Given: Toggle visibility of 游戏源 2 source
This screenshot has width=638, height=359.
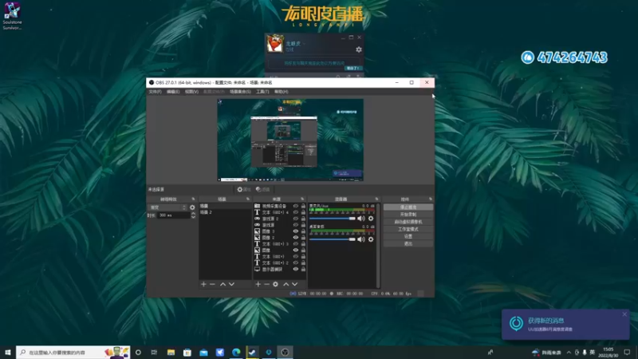Looking at the screenshot, I should click(x=296, y=219).
